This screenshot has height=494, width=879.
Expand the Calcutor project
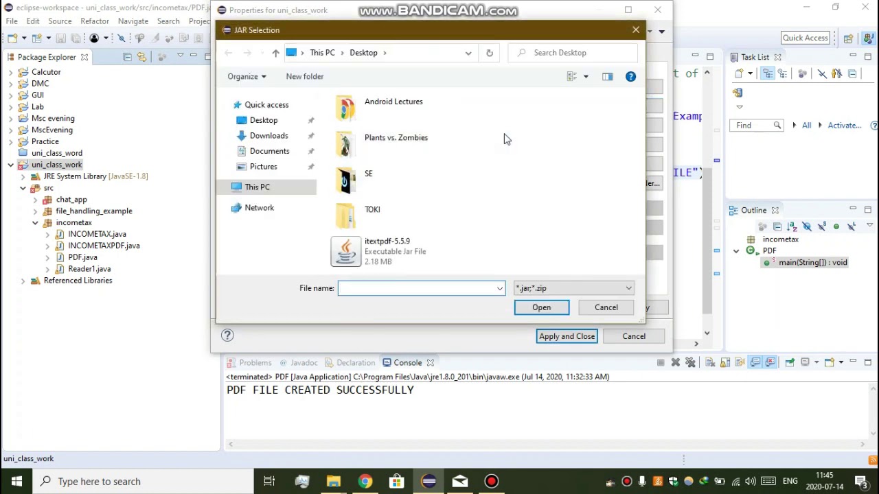pos(11,72)
